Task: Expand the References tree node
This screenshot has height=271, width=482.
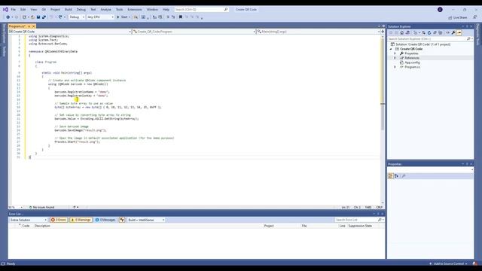Action: 395,58
